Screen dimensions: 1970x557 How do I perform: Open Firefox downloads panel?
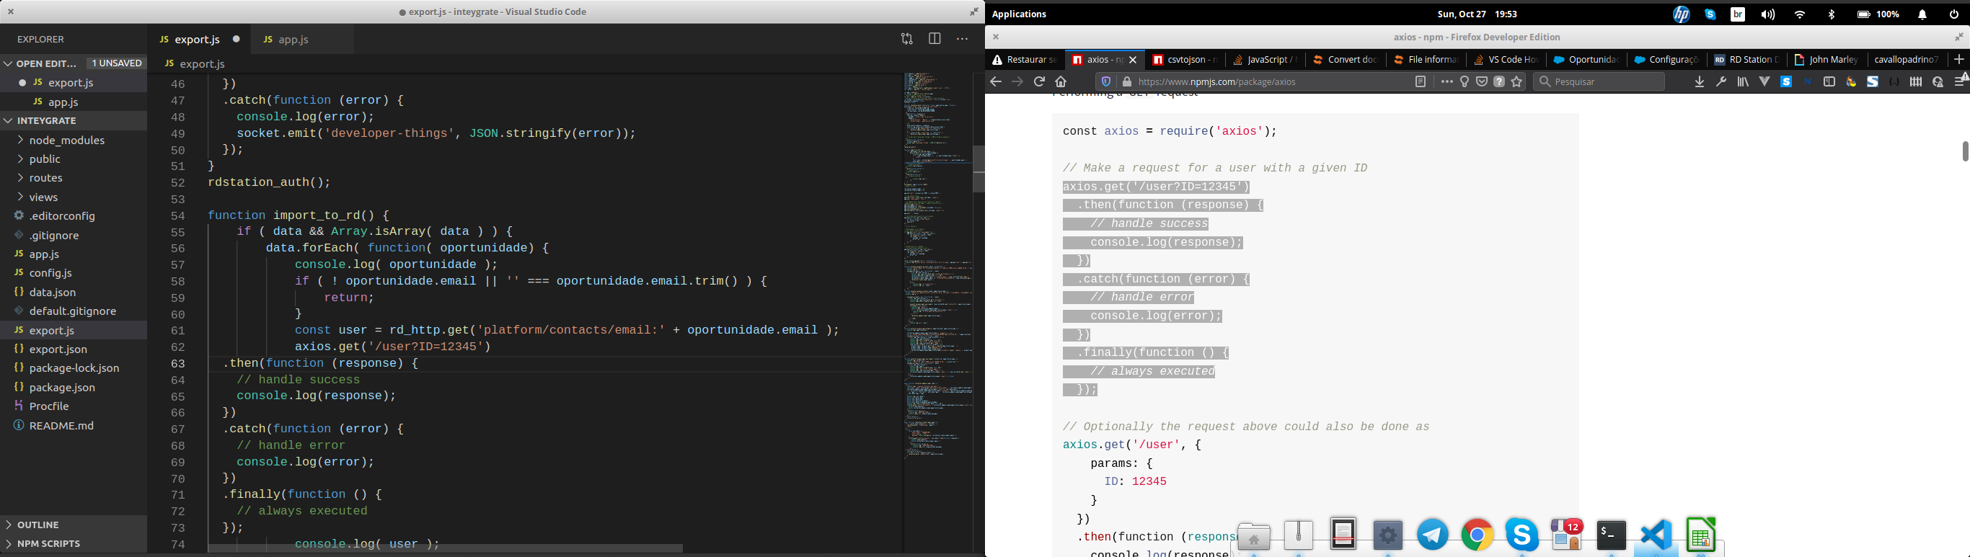[x=1700, y=81]
